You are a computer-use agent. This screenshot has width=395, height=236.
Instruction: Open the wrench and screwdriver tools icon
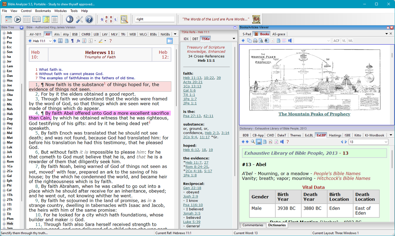tap(79, 19)
